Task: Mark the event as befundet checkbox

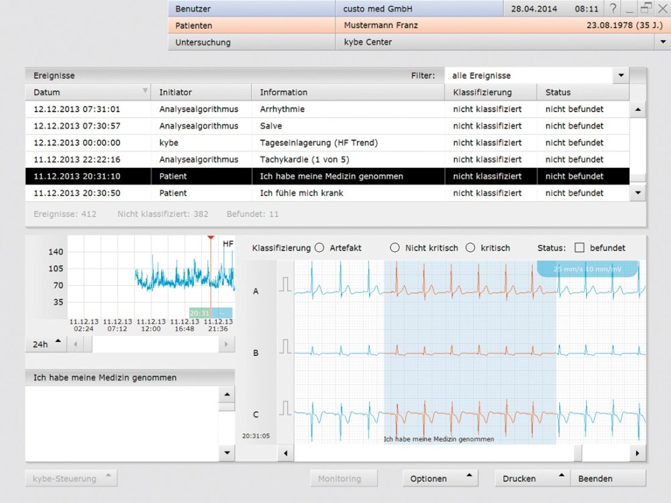Action: pyautogui.click(x=579, y=248)
